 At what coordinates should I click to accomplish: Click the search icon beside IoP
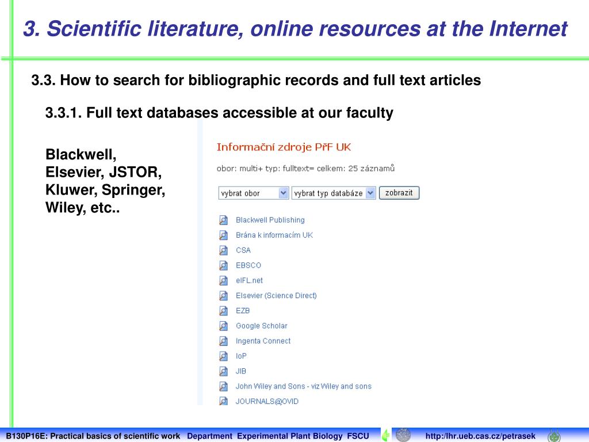224,356
